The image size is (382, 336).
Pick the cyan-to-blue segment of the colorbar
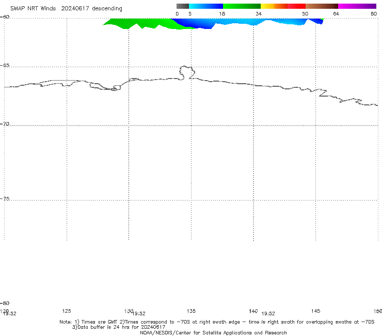(x=206, y=6)
